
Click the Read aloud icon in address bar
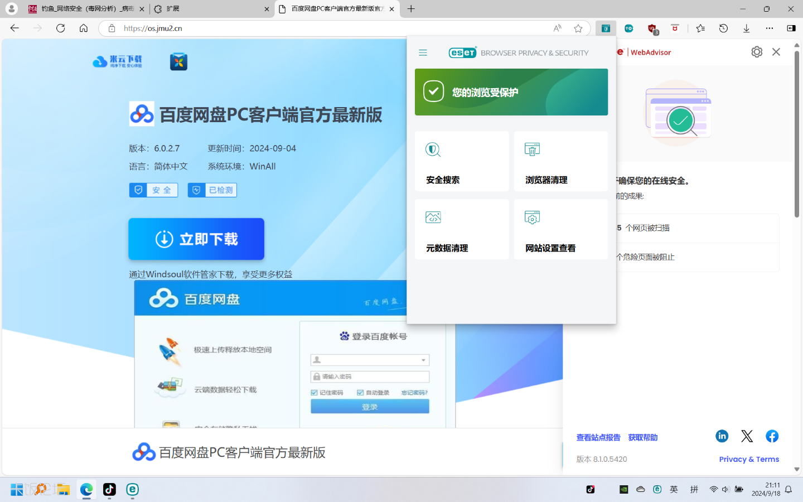click(557, 28)
